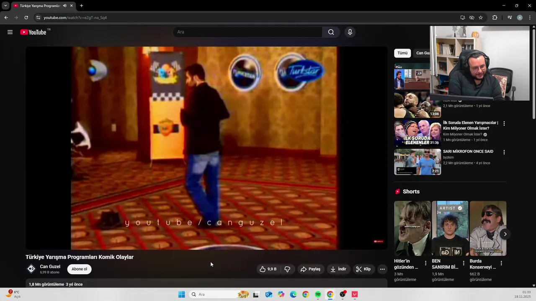The image size is (536, 301).
Task: Open Chrome profile avatar A
Action: pos(520,18)
